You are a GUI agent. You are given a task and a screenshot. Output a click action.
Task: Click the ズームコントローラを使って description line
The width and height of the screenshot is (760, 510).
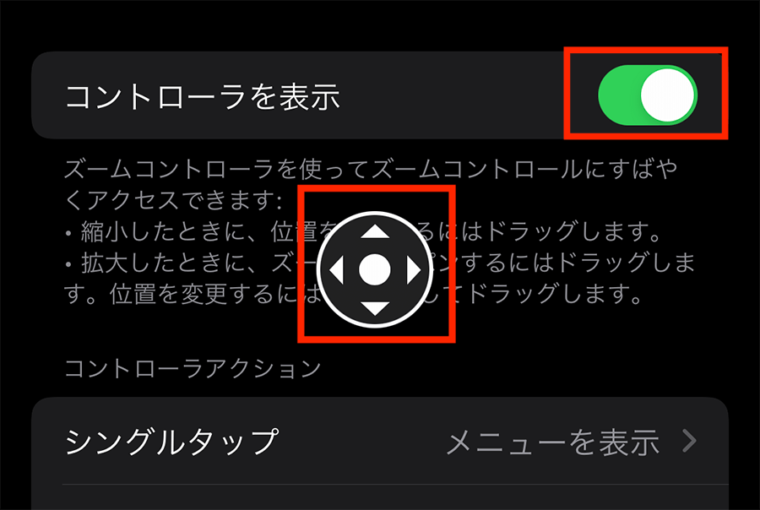pos(371,170)
